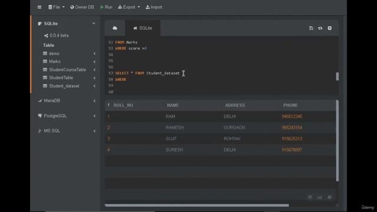Image resolution: width=377 pixels, height=212 pixels.
Task: Click the StudentTable grid icon
Action: 45,78
